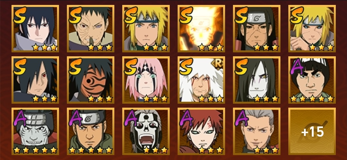Select white-haired Jiraiya card with R badge

[x=201, y=80]
